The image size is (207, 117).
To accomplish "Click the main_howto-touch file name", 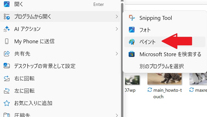I will [168, 93].
